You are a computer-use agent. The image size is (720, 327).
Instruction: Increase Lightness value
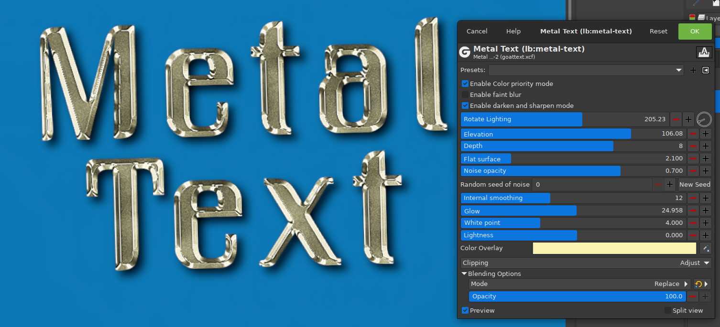(705, 235)
